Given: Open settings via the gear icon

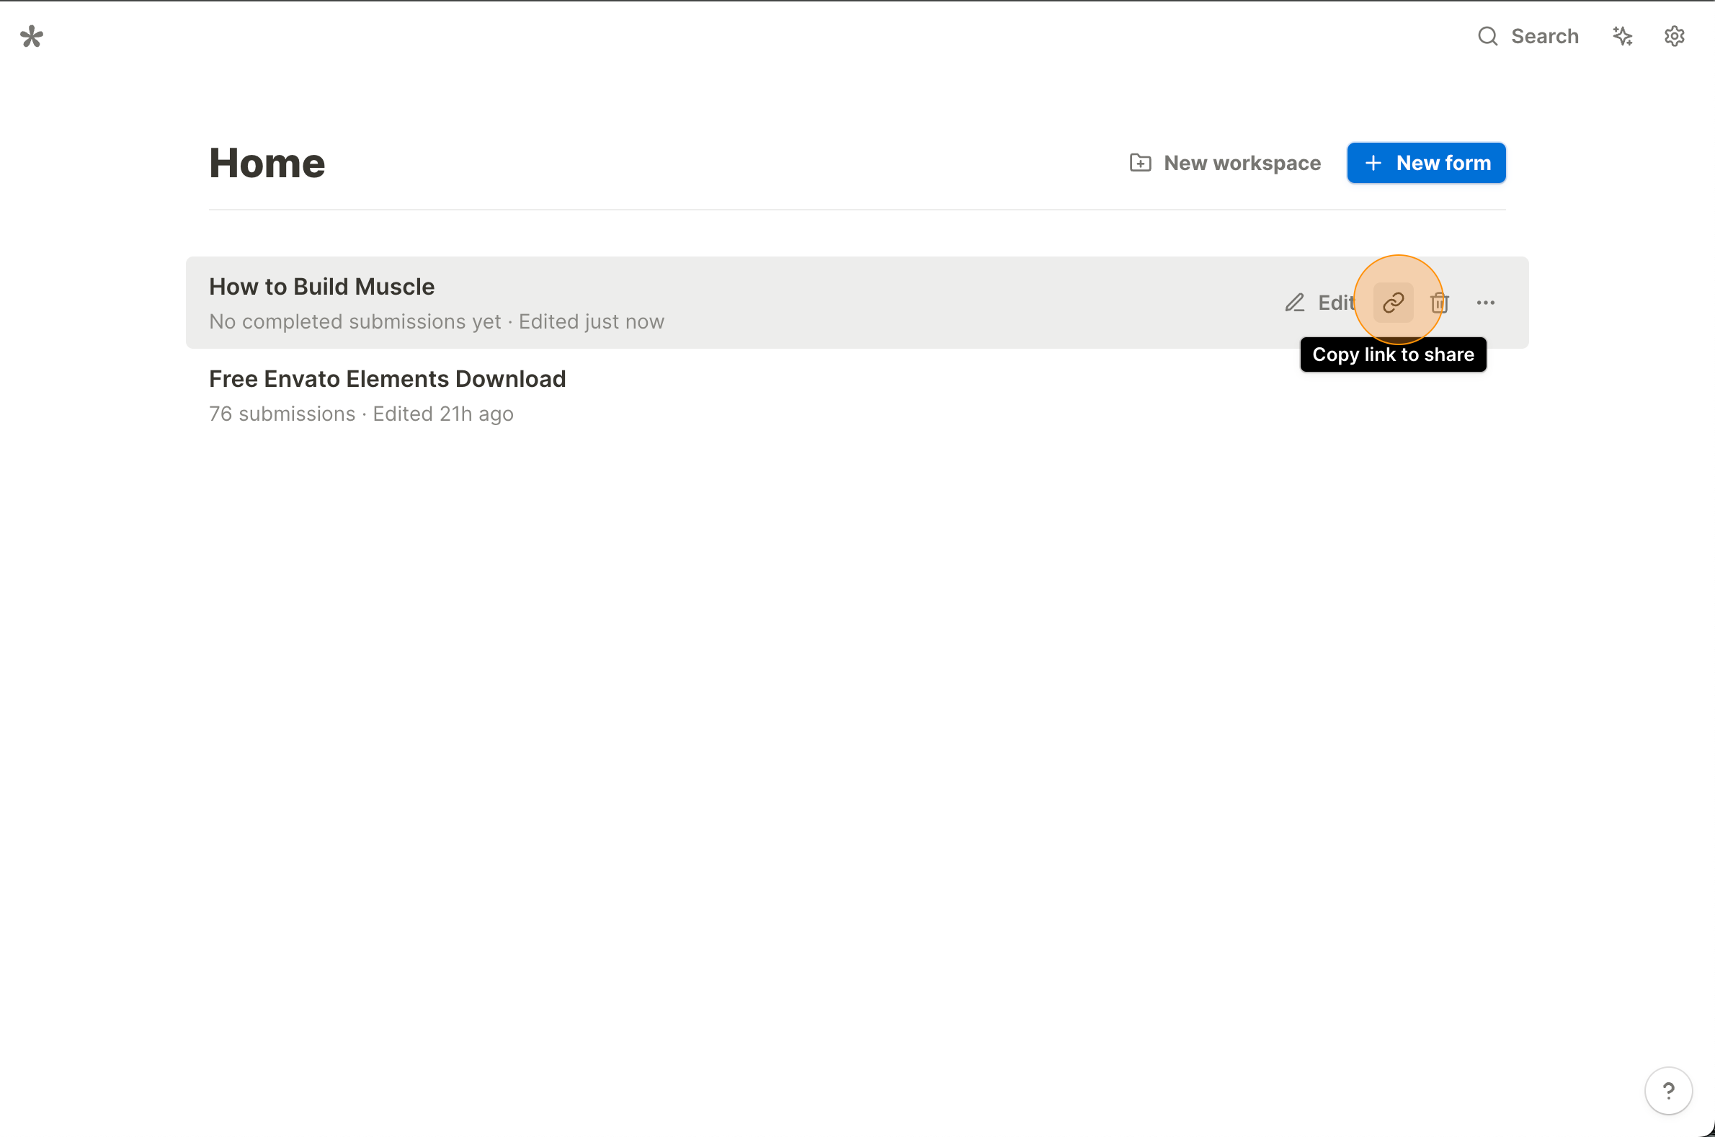Looking at the screenshot, I should tap(1674, 36).
